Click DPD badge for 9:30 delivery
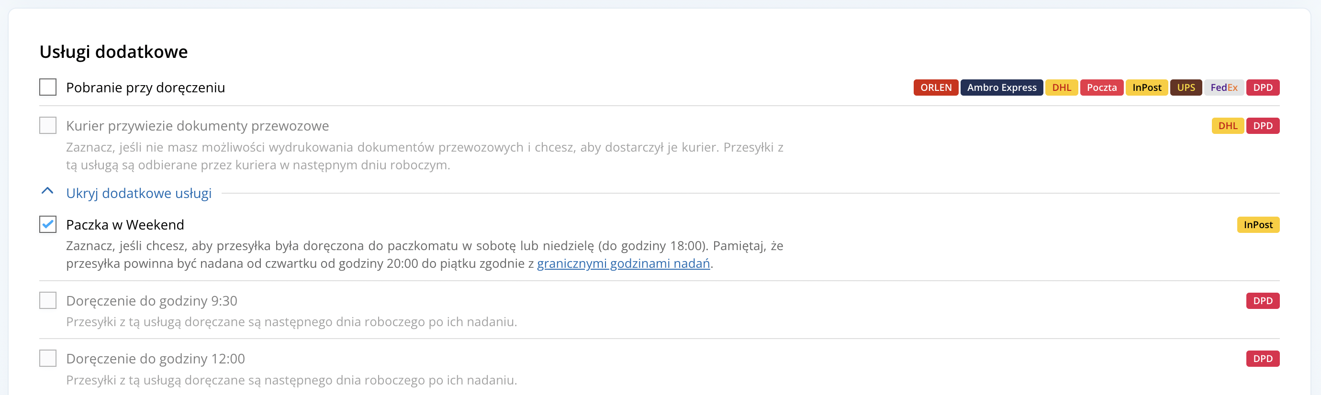The height and width of the screenshot is (395, 1321). (x=1263, y=301)
